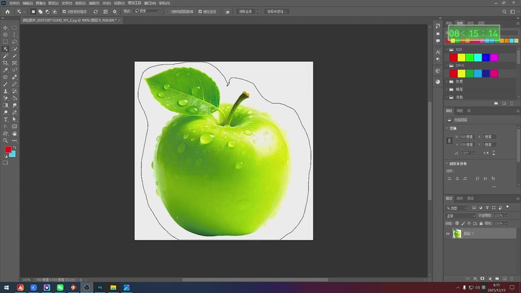Open the File menu

point(14,3)
